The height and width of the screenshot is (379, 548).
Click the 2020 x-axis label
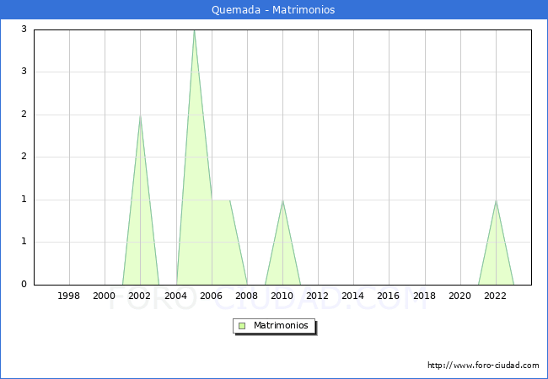coord(459,296)
